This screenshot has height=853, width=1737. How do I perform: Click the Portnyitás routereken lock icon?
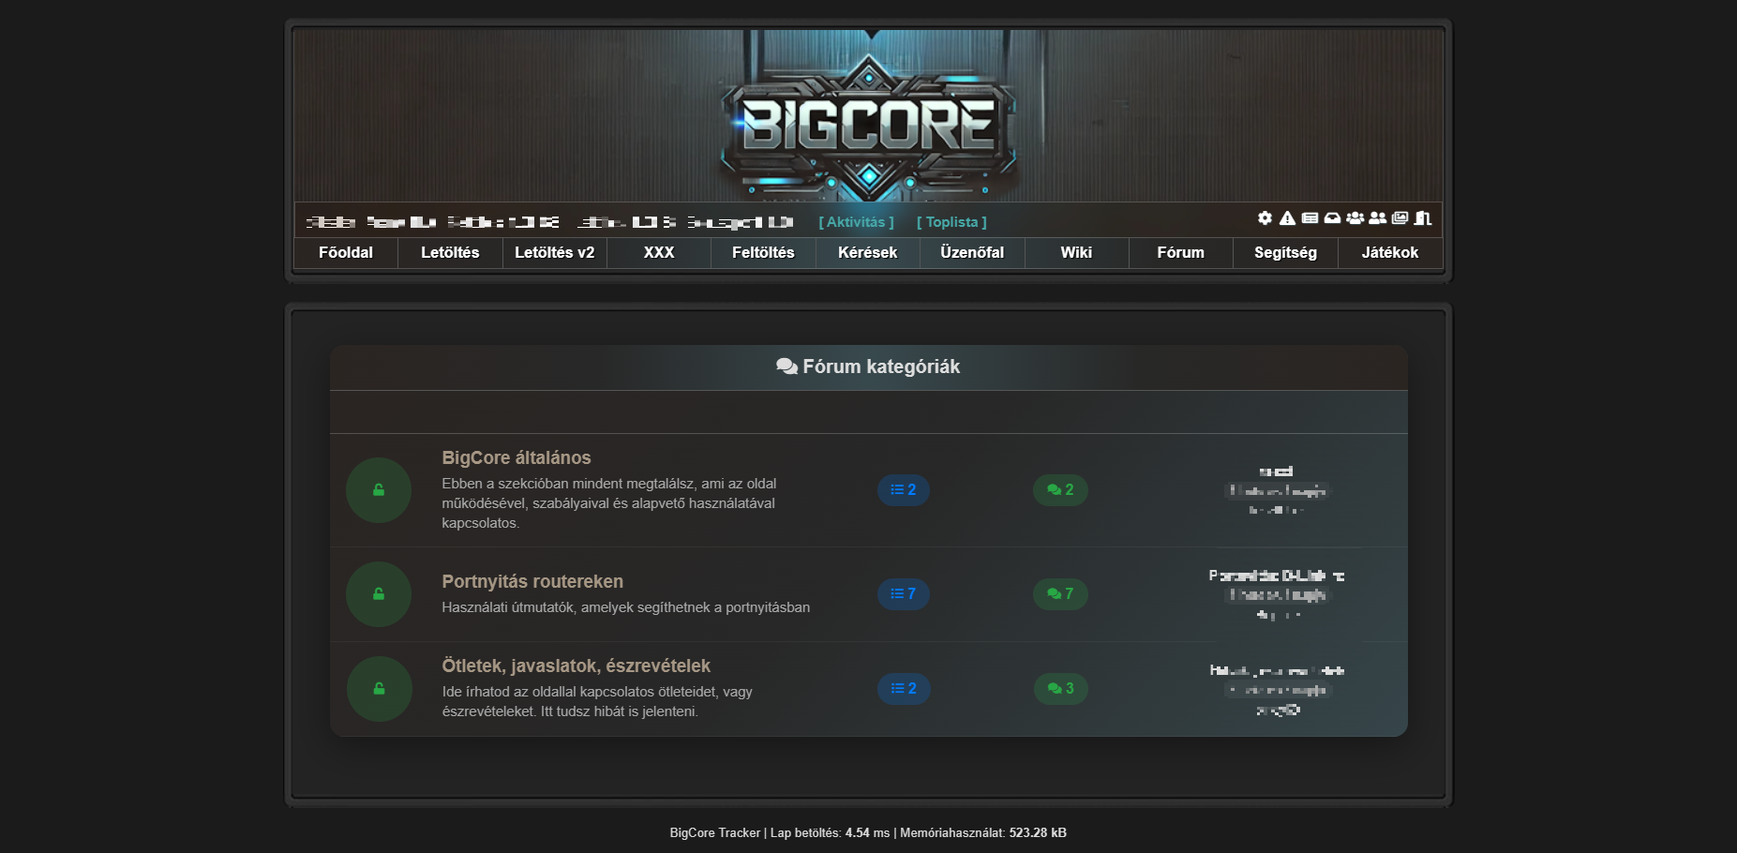coord(379,594)
